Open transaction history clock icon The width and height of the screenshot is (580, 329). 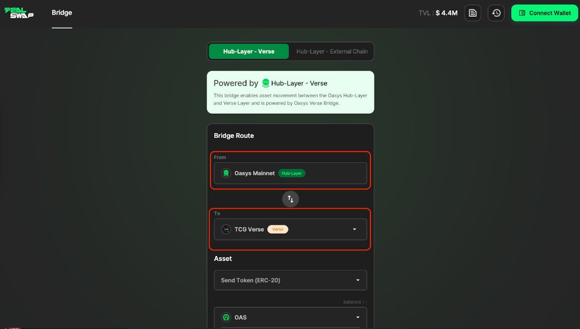coord(496,13)
